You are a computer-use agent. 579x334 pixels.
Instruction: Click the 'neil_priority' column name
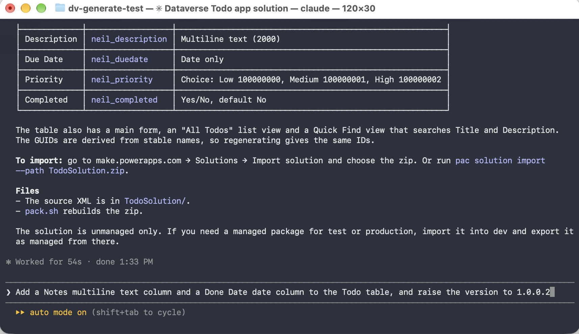click(122, 80)
